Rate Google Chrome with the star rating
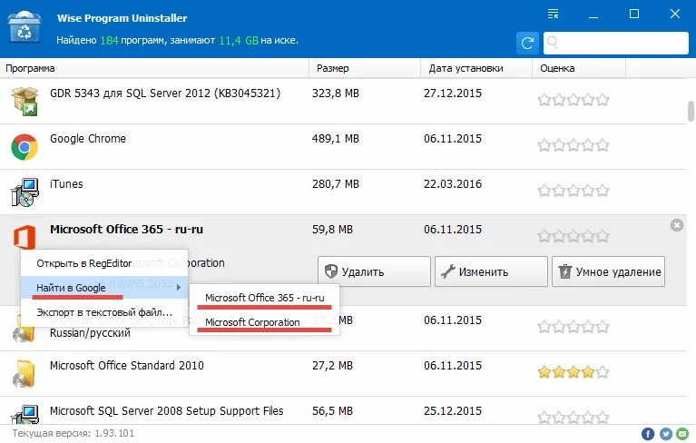The width and height of the screenshot is (696, 443). (x=573, y=145)
